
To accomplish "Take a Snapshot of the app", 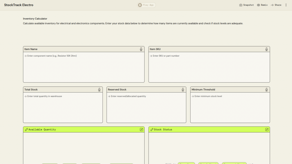I will [246, 5].
